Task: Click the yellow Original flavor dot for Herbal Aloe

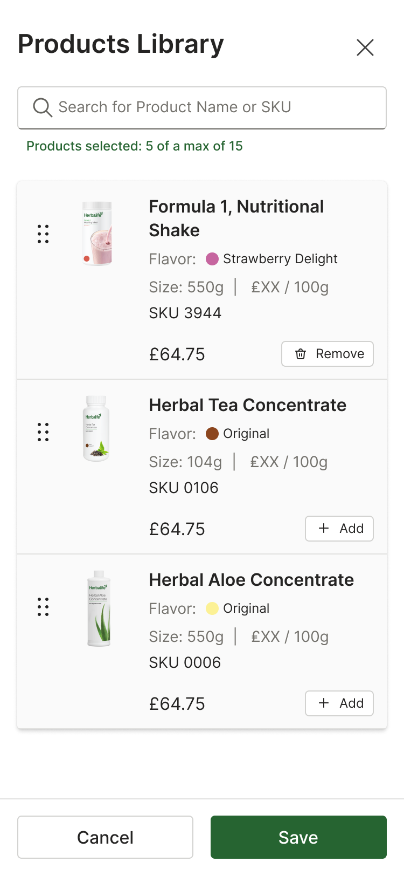Action: coord(212,608)
